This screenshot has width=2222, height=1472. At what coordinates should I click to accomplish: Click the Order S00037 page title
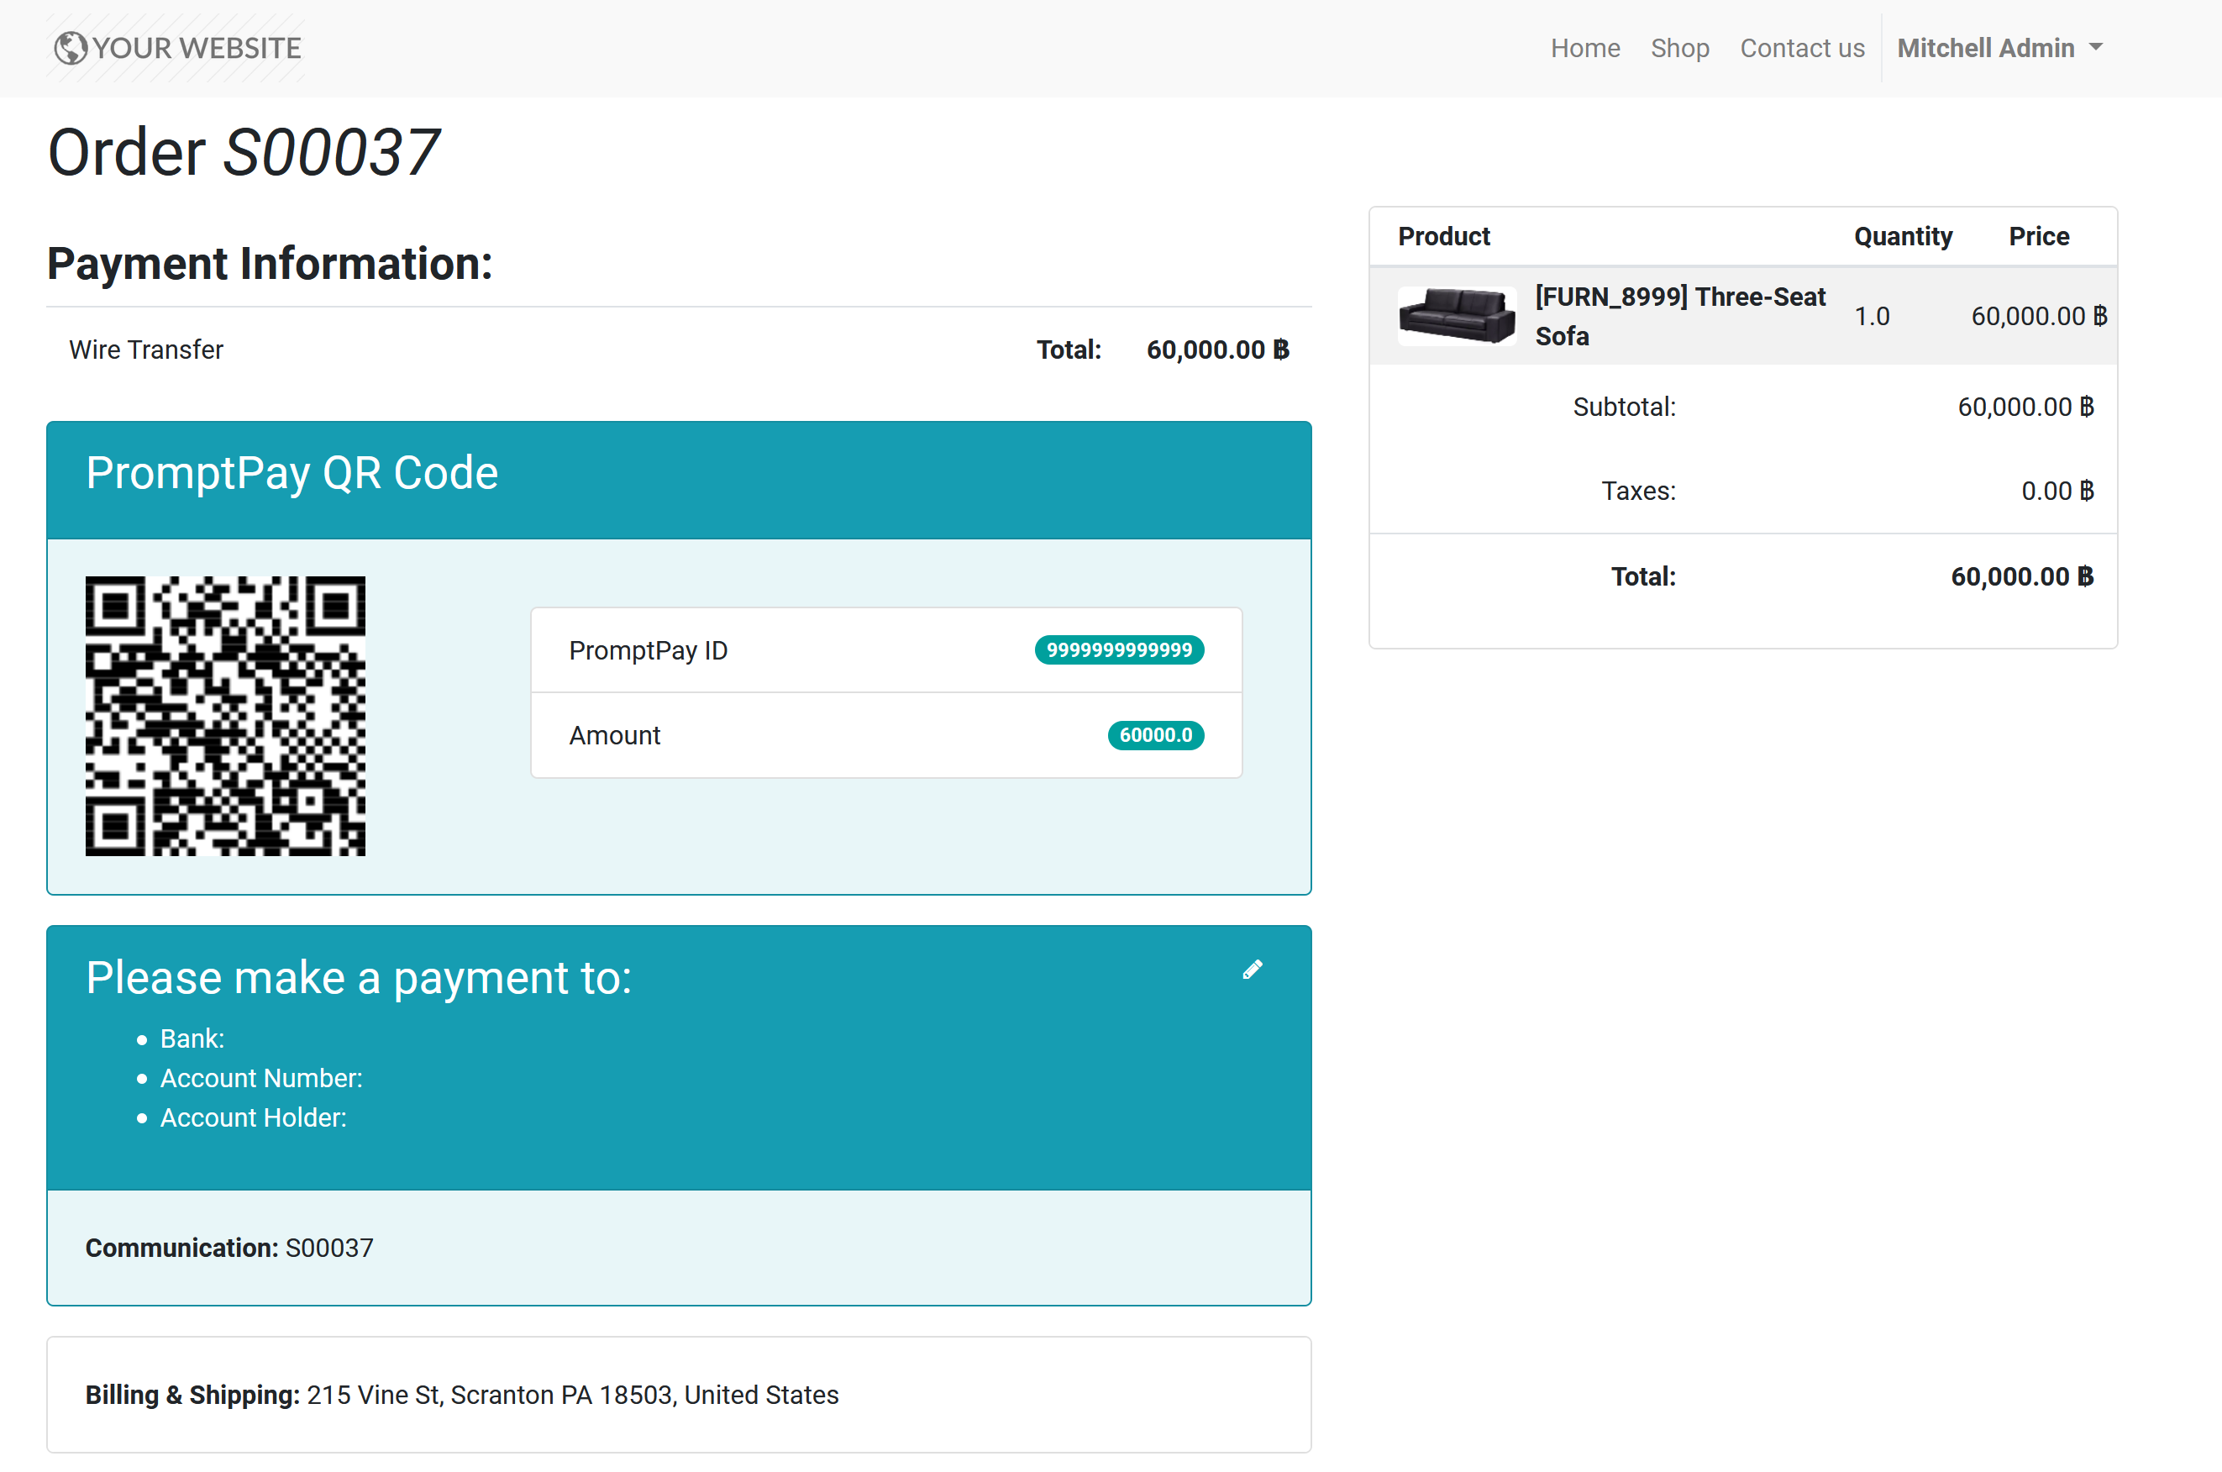tap(243, 152)
